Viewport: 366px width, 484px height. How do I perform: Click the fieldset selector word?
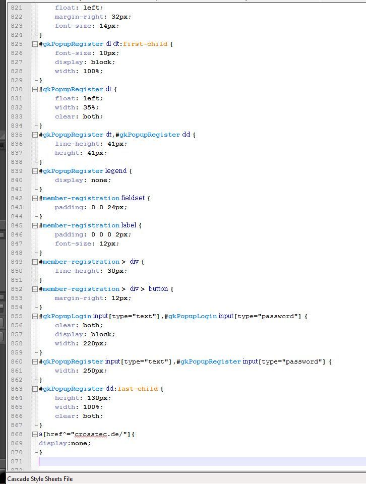[133, 198]
